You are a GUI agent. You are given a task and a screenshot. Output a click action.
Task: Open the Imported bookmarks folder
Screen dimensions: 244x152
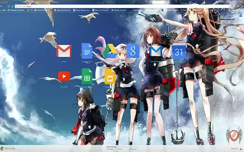coord(42,10)
